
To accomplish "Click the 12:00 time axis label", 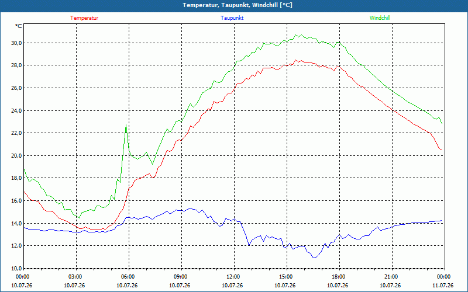I will [232, 277].
